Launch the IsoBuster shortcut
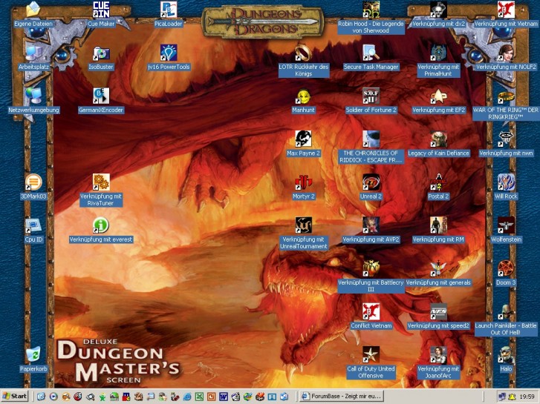The height and width of the screenshot is (404, 540). pyautogui.click(x=101, y=53)
